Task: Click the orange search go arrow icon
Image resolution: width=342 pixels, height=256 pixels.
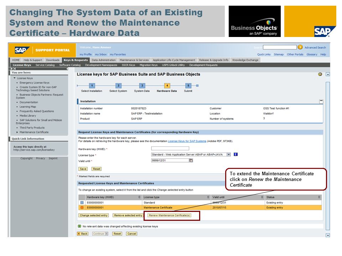Action: (300, 47)
